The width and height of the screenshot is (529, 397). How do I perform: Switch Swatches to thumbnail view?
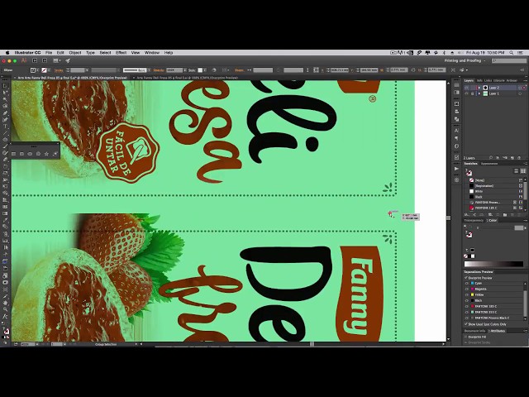[523, 171]
